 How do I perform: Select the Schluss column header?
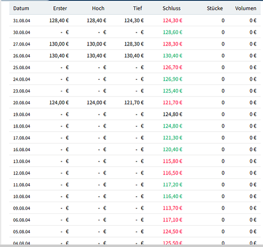tap(171, 8)
